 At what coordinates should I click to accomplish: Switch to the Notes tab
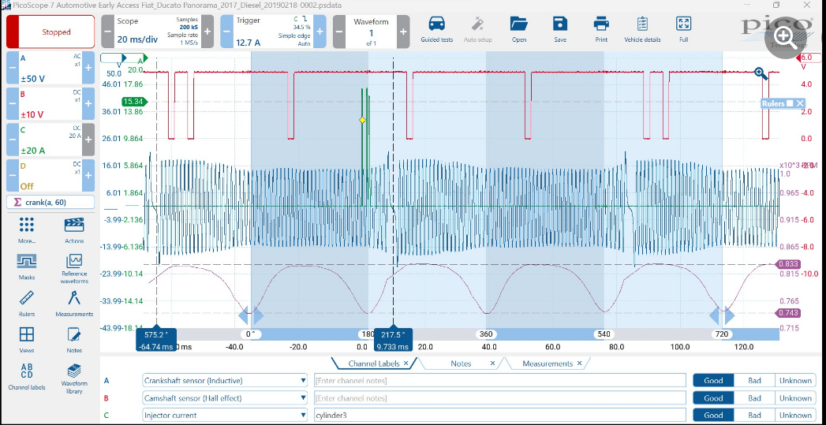click(461, 363)
